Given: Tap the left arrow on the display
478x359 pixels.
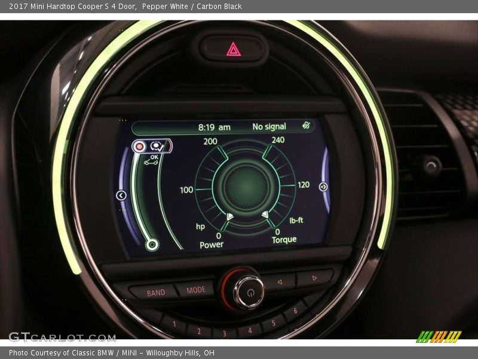Looking at the screenshot, I should 121,196.
